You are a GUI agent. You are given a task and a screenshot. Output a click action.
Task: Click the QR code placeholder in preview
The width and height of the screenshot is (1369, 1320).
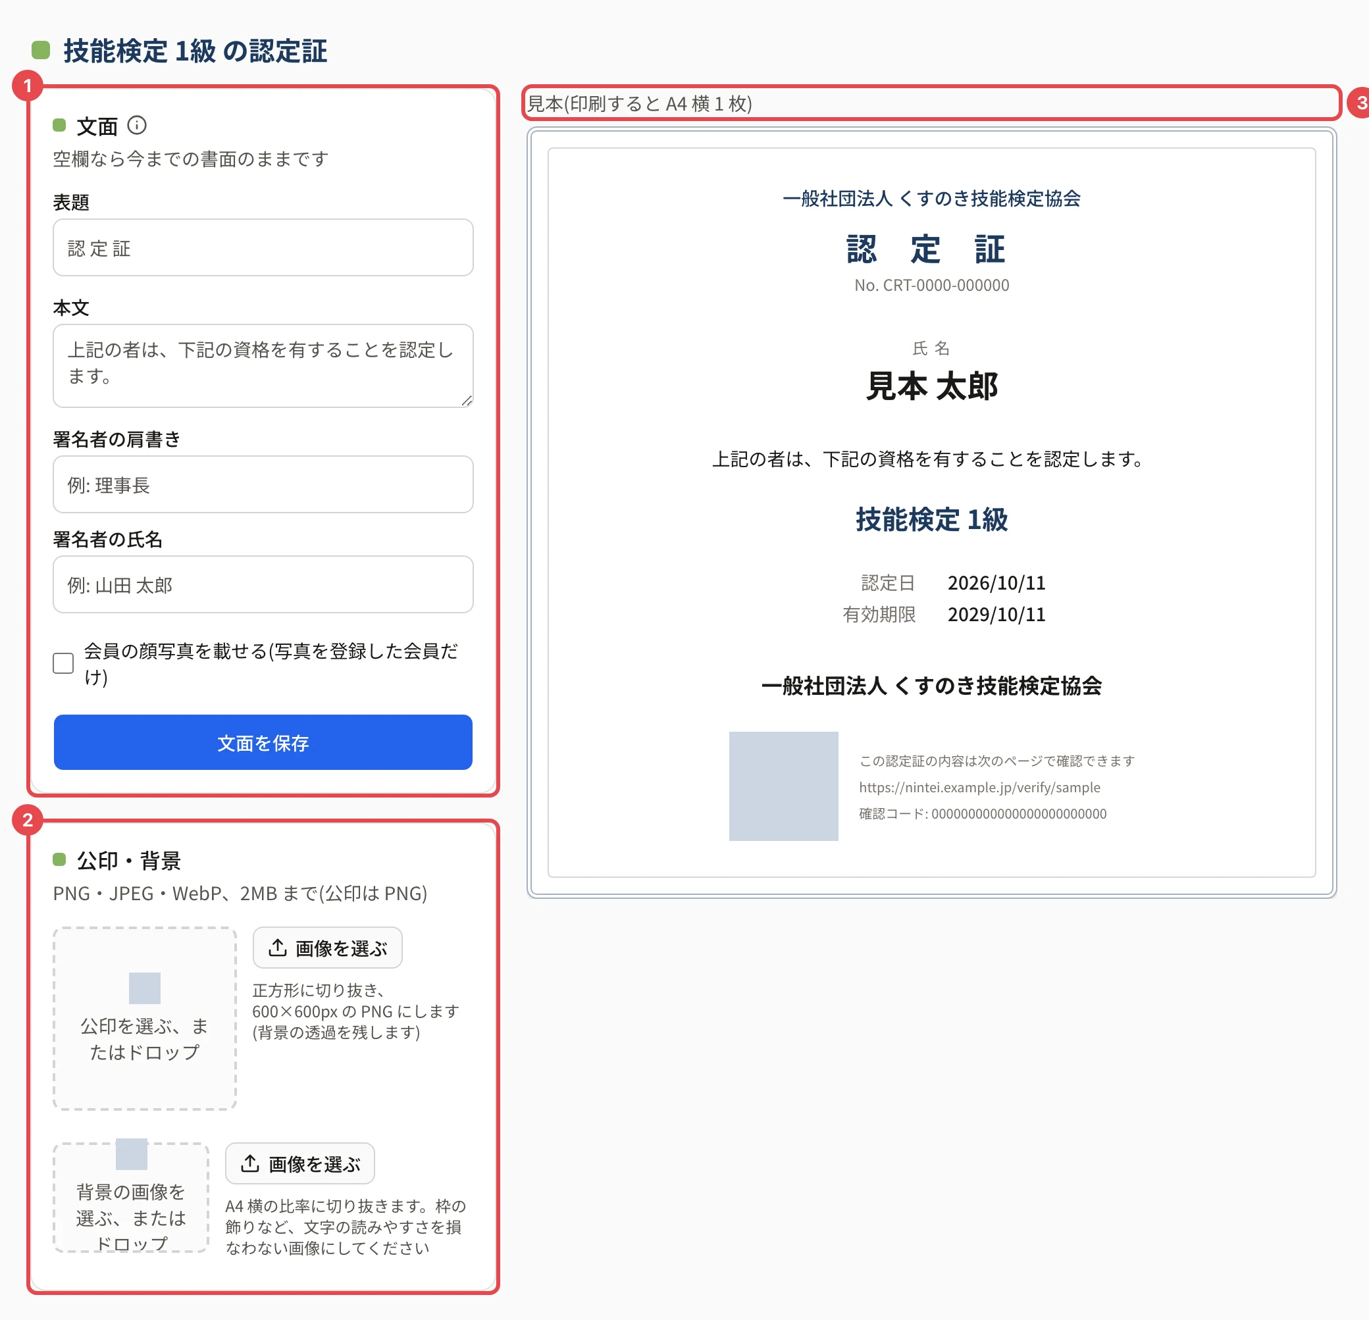pos(784,786)
